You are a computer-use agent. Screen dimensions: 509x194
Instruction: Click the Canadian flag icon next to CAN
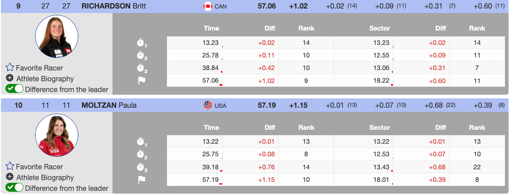point(207,6)
